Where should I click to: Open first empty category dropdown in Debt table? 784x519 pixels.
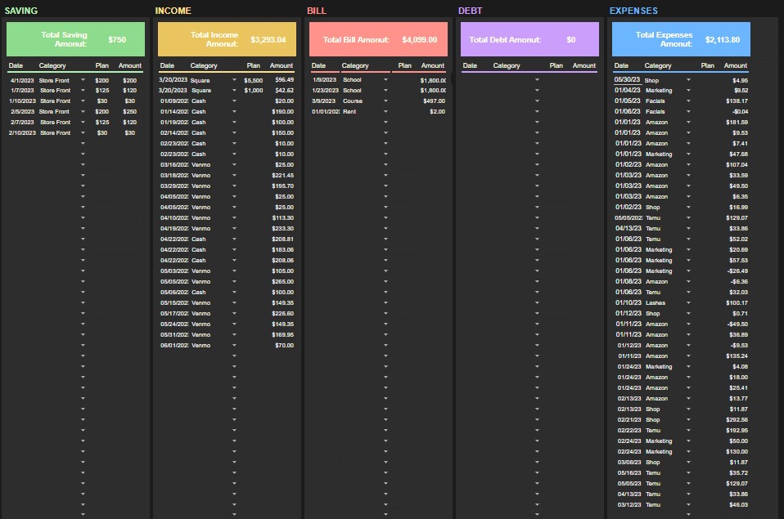tap(537, 80)
